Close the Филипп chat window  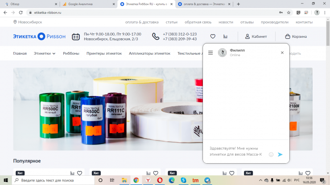pyautogui.click(x=282, y=52)
